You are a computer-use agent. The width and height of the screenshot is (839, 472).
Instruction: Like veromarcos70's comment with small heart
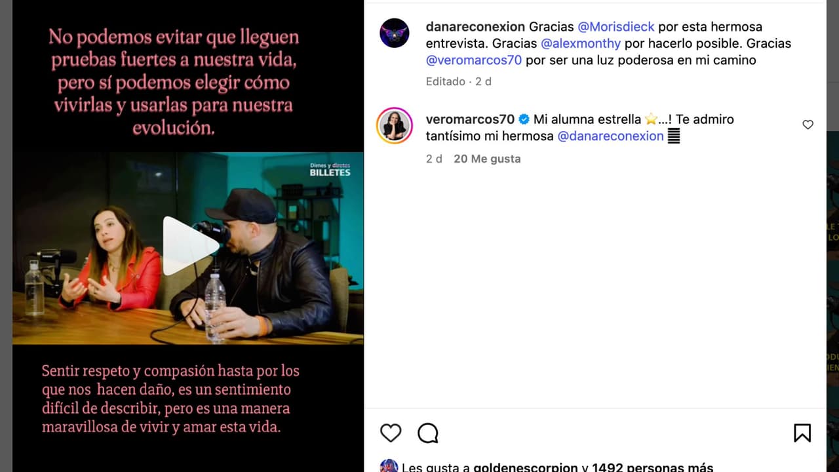pyautogui.click(x=808, y=125)
